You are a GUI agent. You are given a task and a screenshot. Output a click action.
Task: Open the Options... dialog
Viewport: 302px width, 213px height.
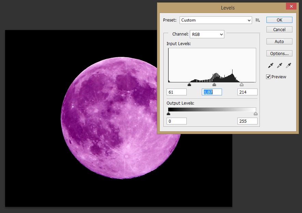(279, 53)
